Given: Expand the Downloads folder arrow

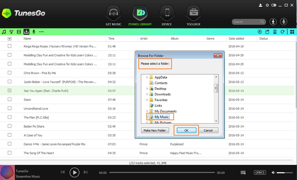Looking at the screenshot, I should [x=147, y=94].
